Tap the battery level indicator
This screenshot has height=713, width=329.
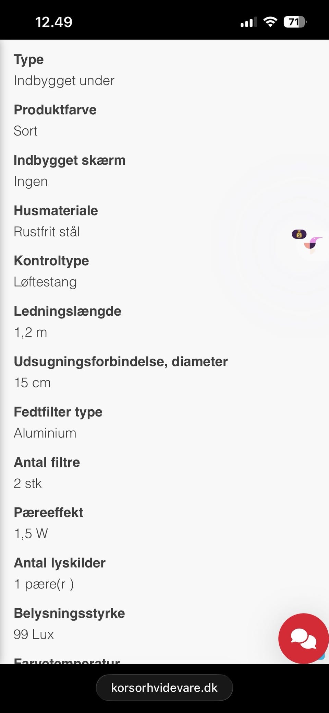(x=295, y=22)
